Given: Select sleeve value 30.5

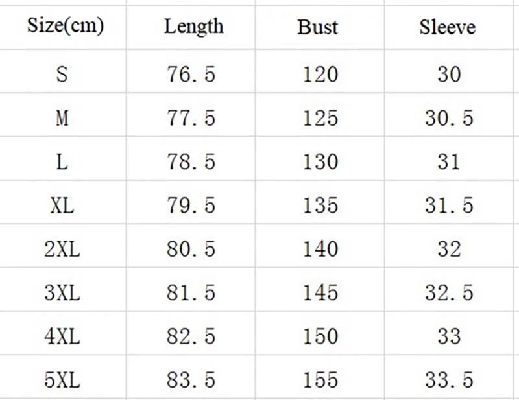Looking at the screenshot, I should [449, 118].
